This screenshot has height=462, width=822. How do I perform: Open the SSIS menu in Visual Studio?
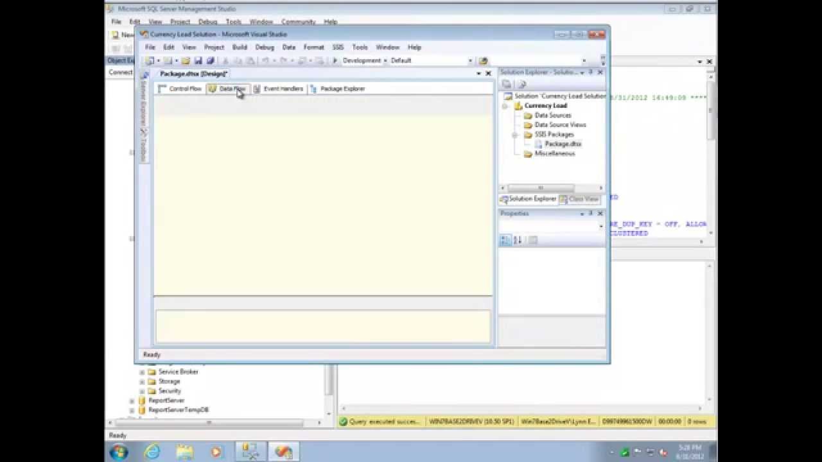tap(338, 47)
